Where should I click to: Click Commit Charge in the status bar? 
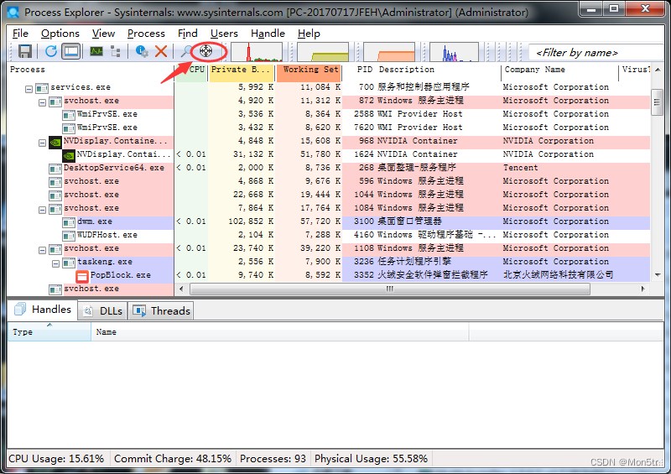coord(173,459)
